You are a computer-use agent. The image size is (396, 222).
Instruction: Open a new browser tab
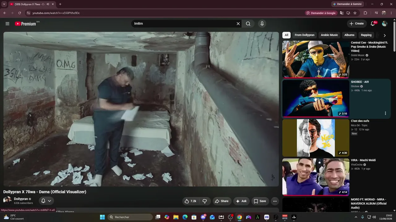60,4
